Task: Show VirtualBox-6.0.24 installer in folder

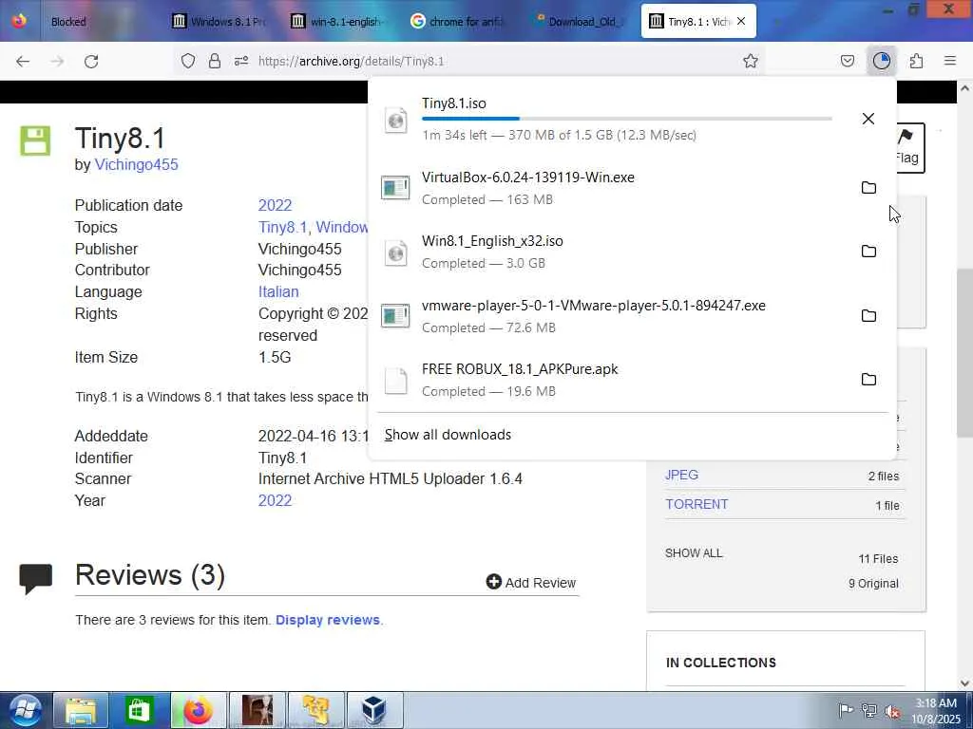Action: click(868, 188)
